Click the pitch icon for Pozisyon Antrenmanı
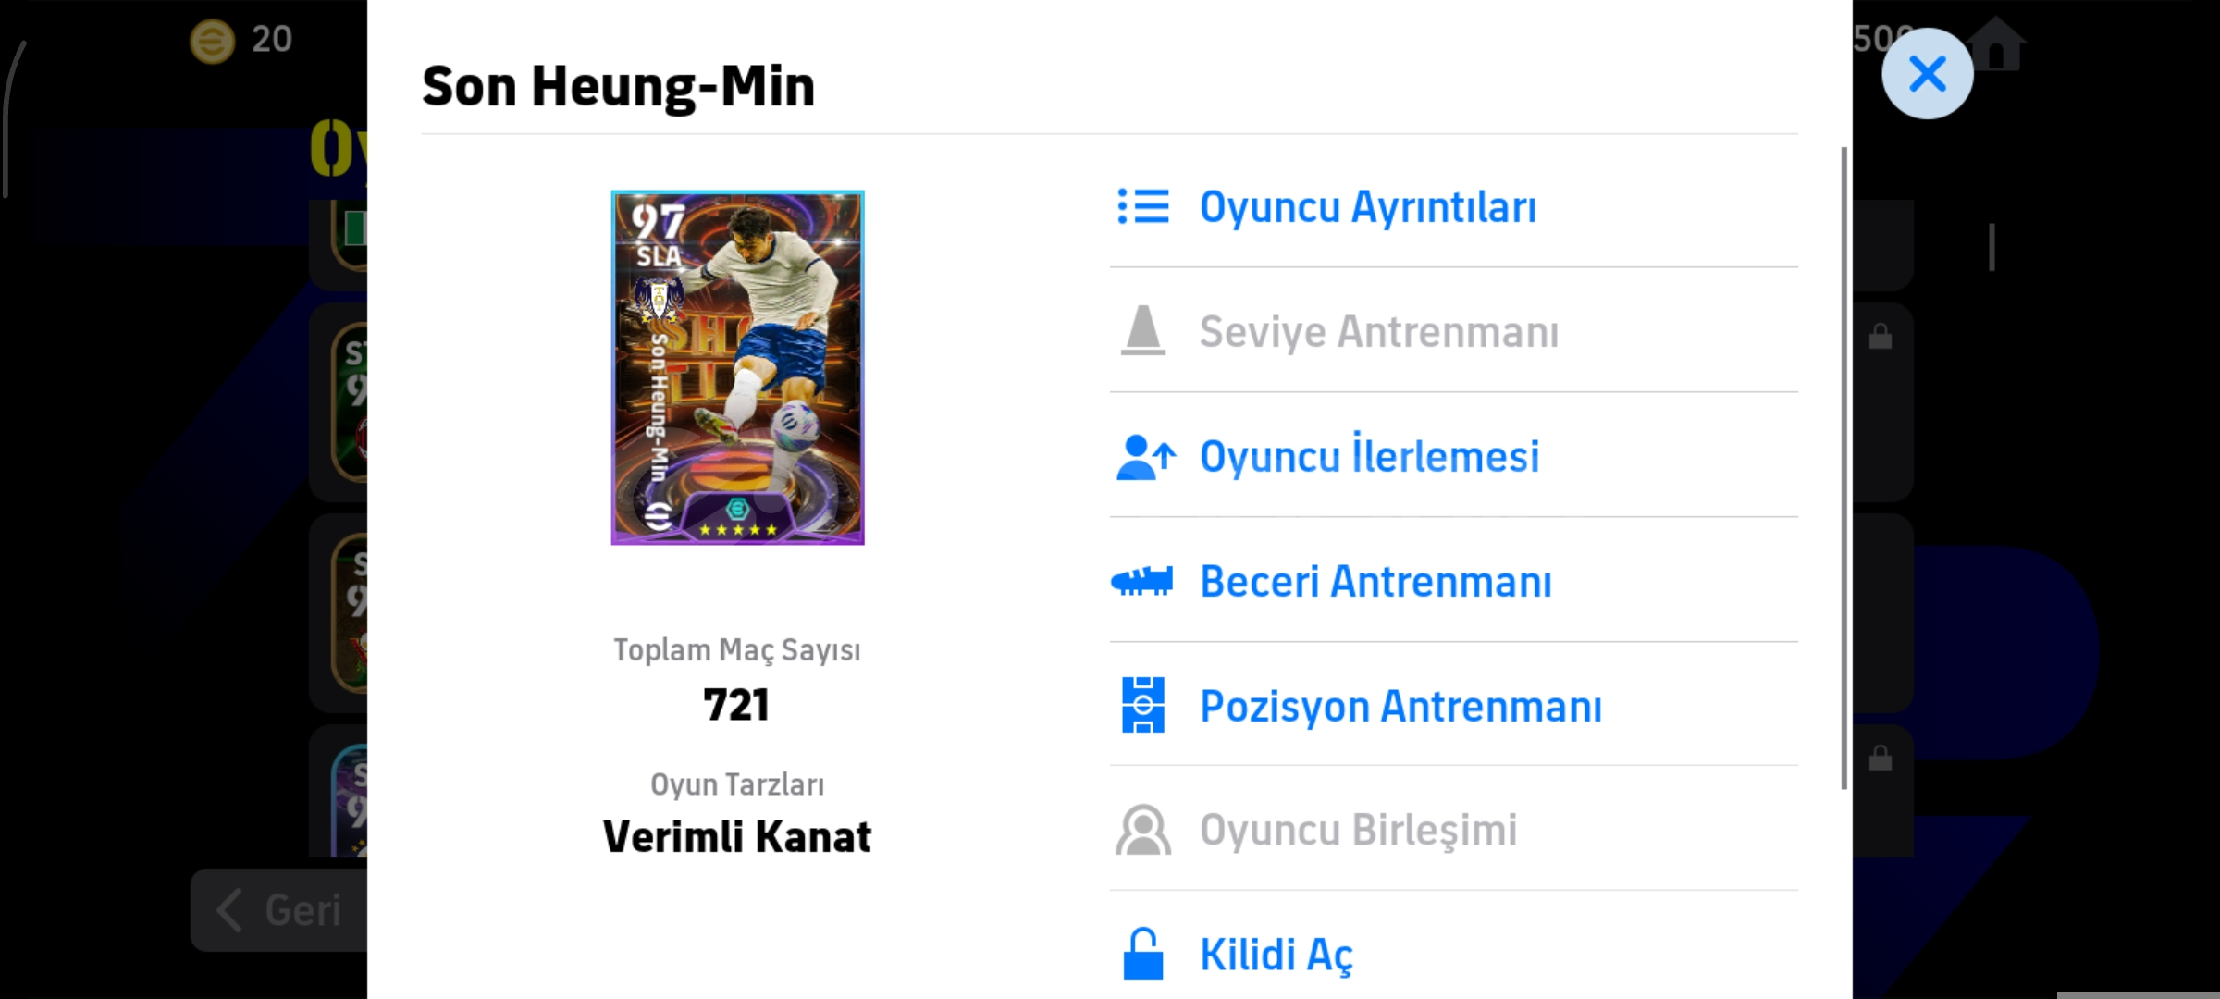 pos(1143,706)
